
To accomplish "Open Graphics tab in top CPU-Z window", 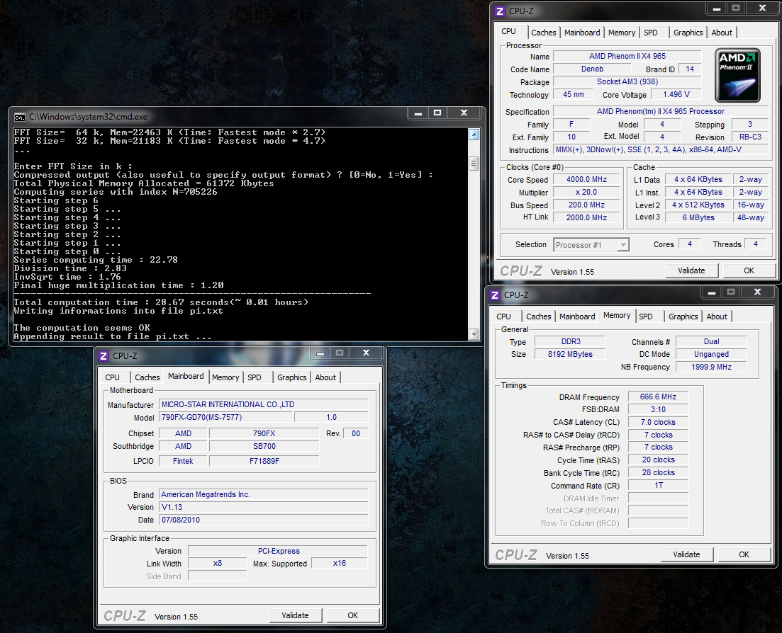I will (x=688, y=33).
